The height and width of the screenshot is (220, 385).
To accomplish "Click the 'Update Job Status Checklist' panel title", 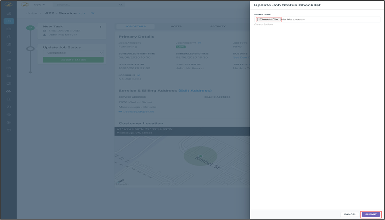I will pyautogui.click(x=287, y=5).
